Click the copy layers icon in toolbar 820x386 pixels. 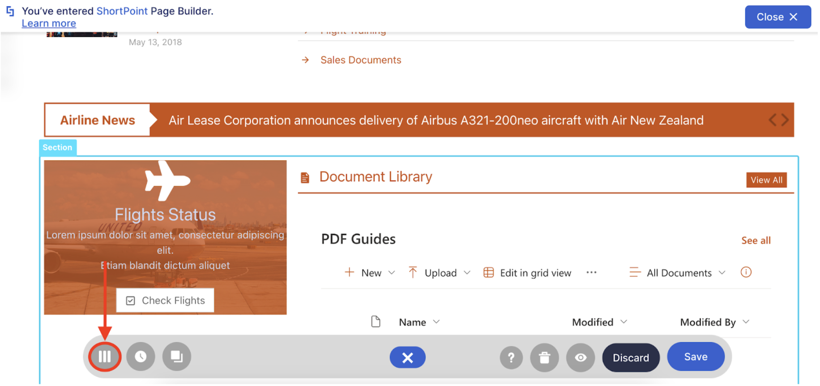coord(177,357)
